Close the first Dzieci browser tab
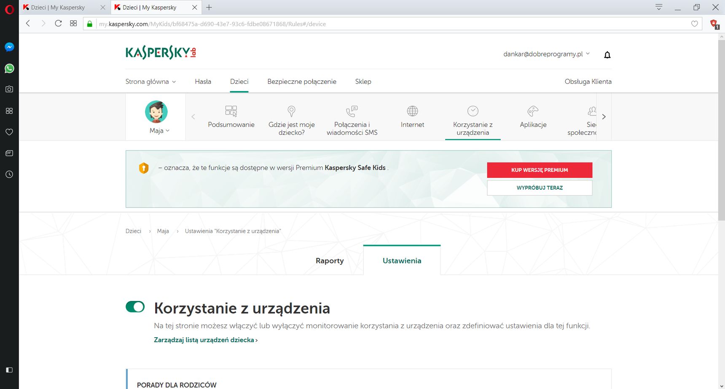The width and height of the screenshot is (725, 389). [x=103, y=8]
